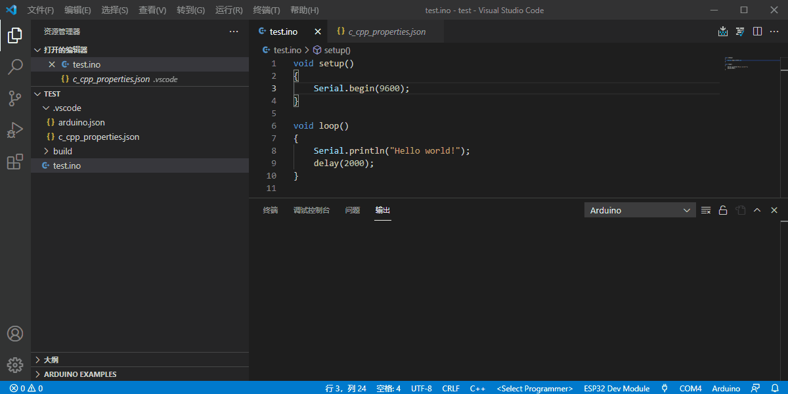Open the serial port plug icon in status bar
788x394 pixels.
(665, 388)
